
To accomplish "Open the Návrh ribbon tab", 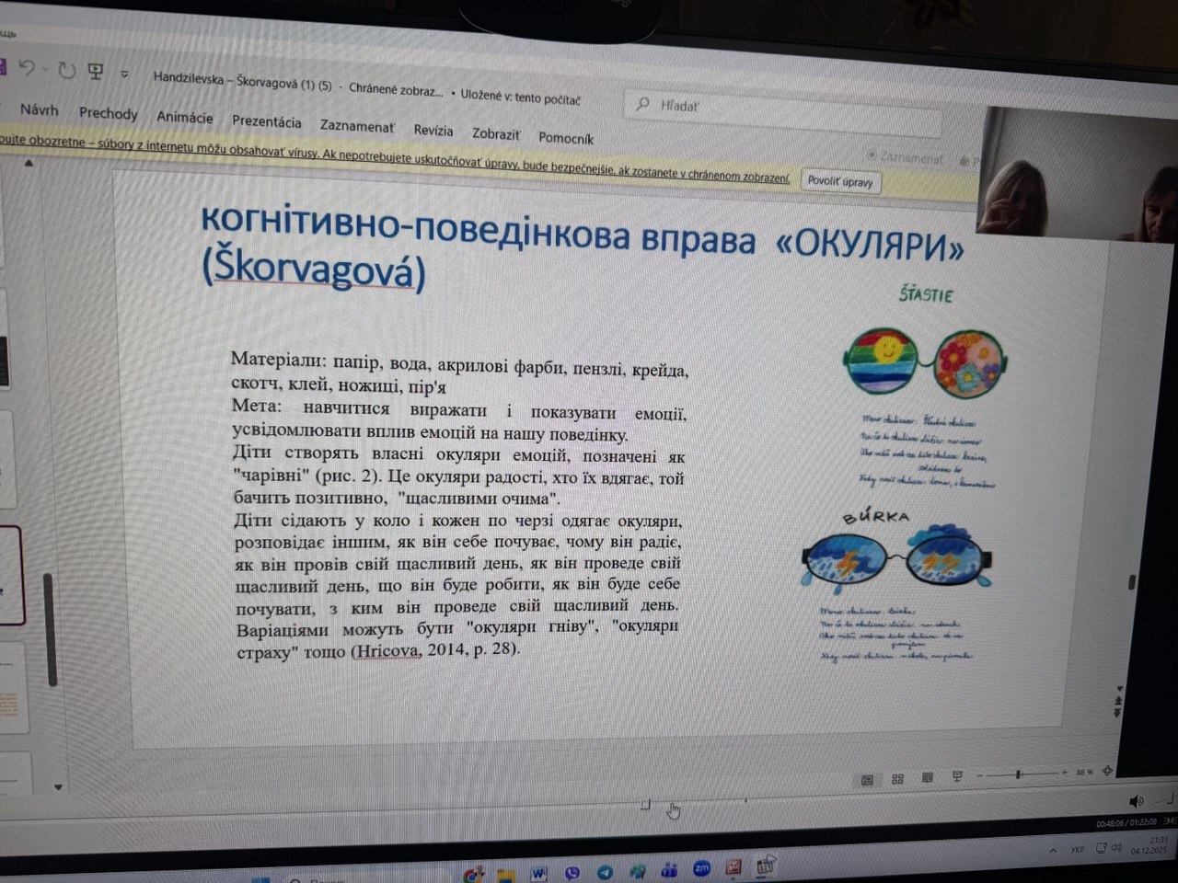I will pos(39,110).
